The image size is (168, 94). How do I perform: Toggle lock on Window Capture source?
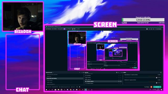click(119, 81)
